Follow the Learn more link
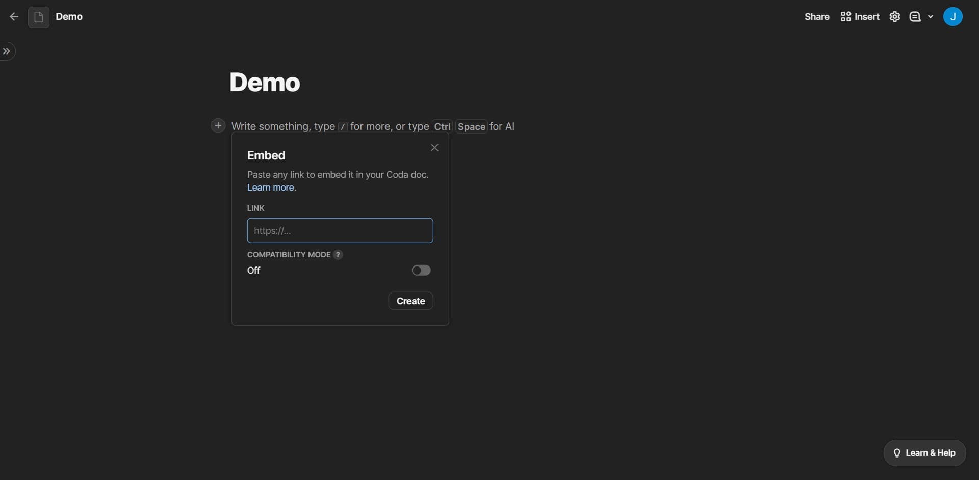 270,188
